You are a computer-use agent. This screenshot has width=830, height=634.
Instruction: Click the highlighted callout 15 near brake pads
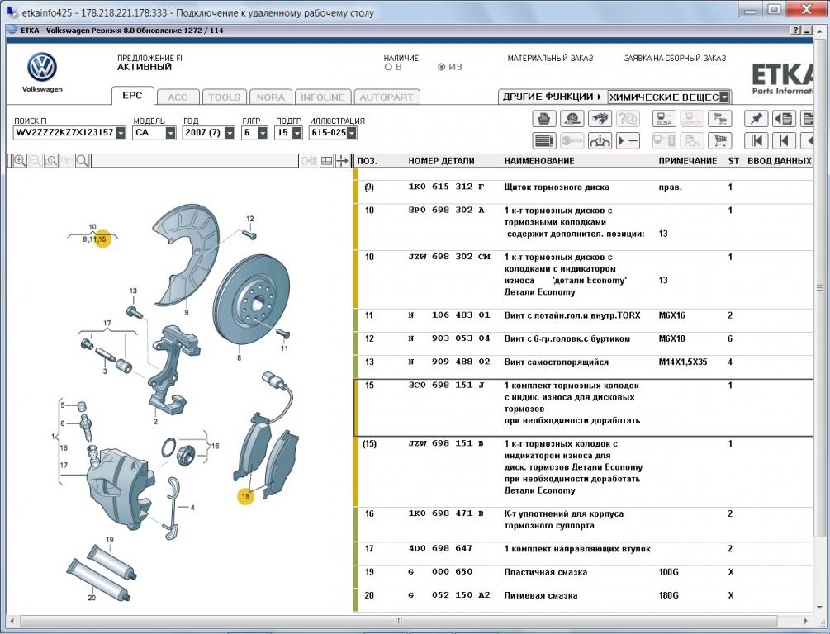(x=245, y=496)
